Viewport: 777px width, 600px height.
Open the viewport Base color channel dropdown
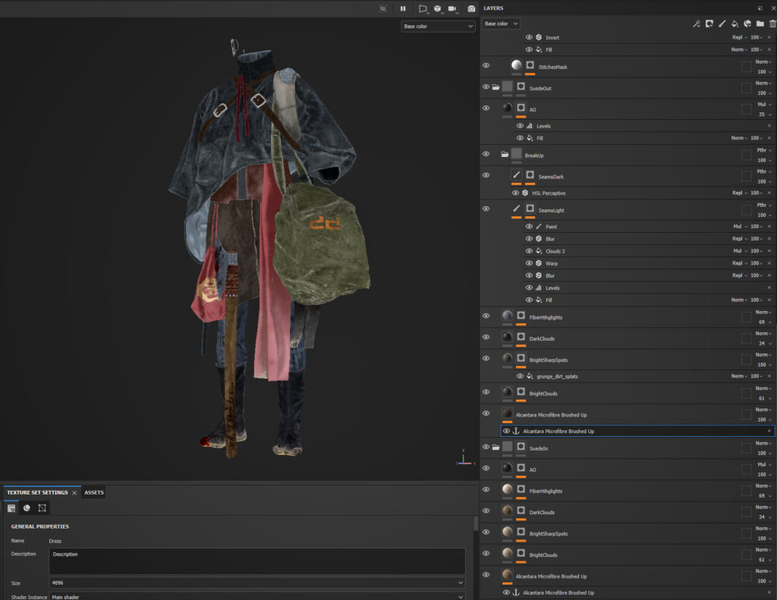tap(438, 27)
